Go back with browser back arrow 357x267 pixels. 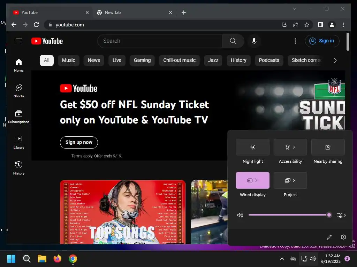14,25
